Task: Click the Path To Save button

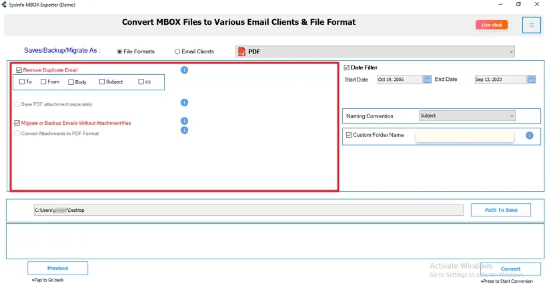Action: pyautogui.click(x=500, y=210)
